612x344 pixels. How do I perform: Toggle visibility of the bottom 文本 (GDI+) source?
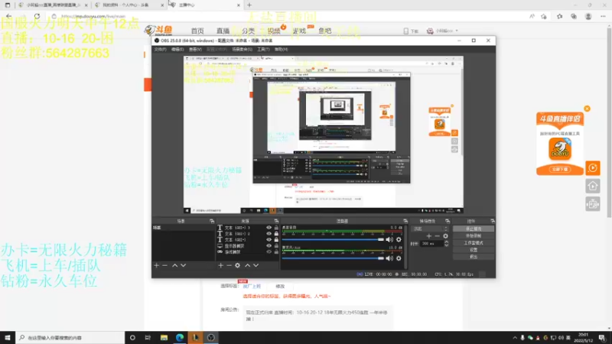pos(269,239)
